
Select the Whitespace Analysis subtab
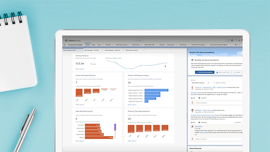pos(132,50)
